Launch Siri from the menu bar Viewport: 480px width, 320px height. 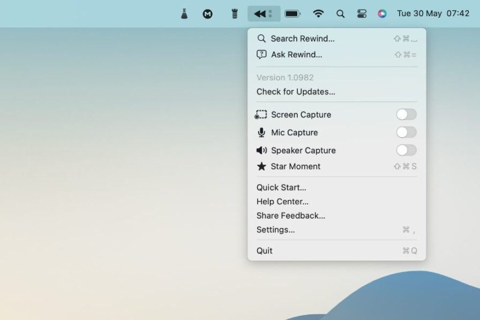coord(382,14)
